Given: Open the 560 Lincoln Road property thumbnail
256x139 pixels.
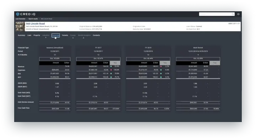Looking at the screenshot, I should click(x=20, y=26).
